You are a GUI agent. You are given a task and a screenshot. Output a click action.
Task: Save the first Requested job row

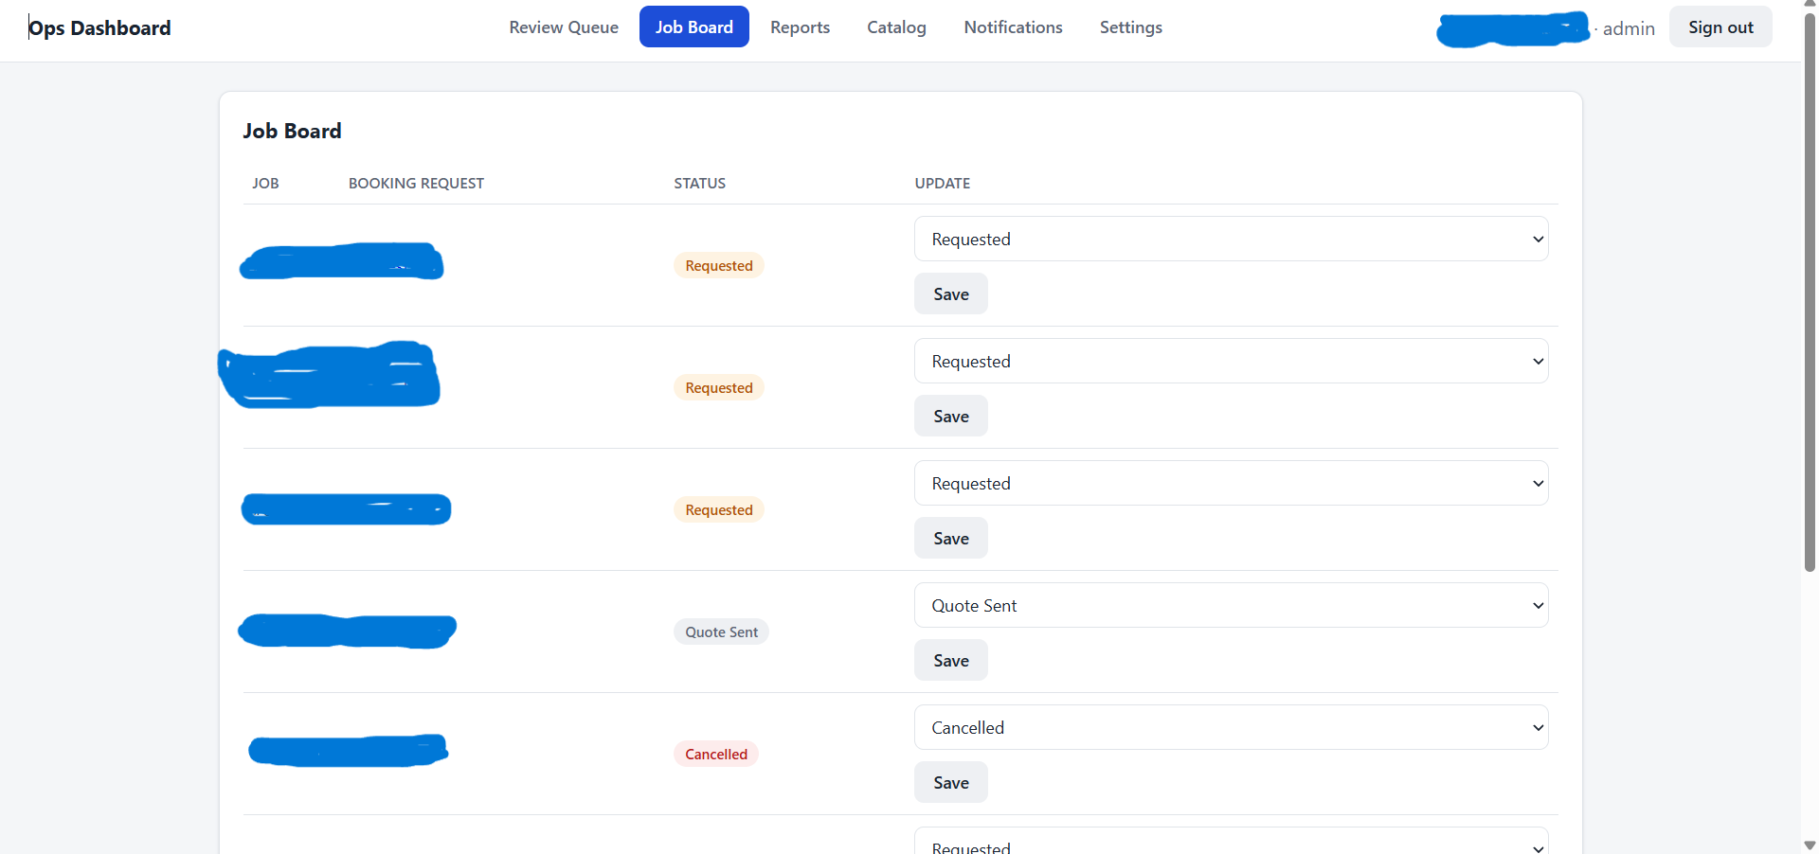[x=950, y=294]
